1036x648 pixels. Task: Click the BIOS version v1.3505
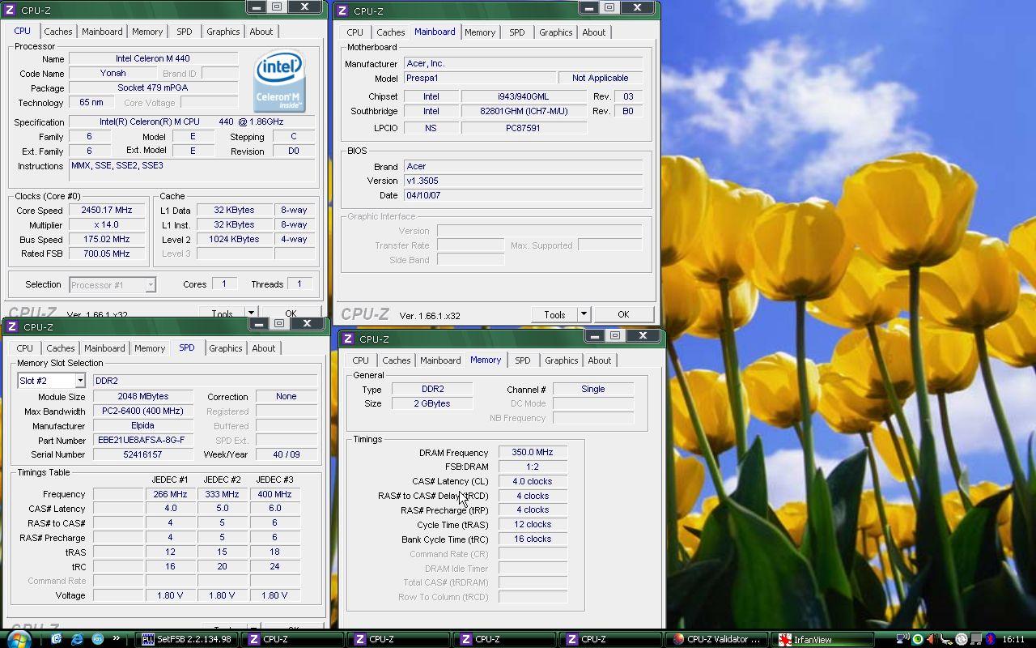point(522,181)
